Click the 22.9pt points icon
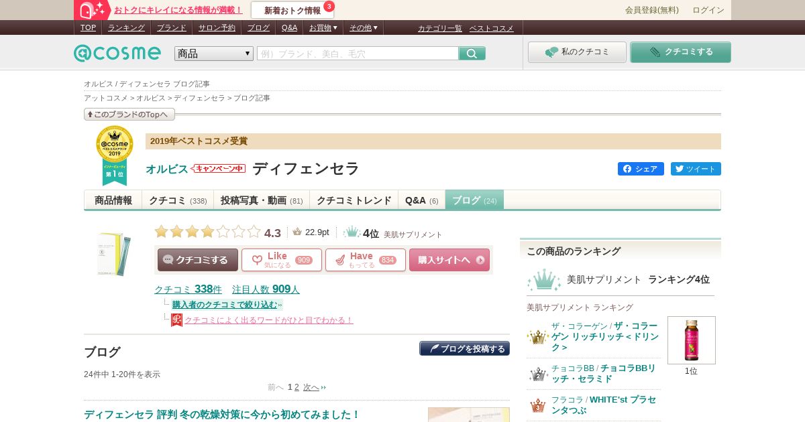The height and width of the screenshot is (422, 805). pos(297,232)
